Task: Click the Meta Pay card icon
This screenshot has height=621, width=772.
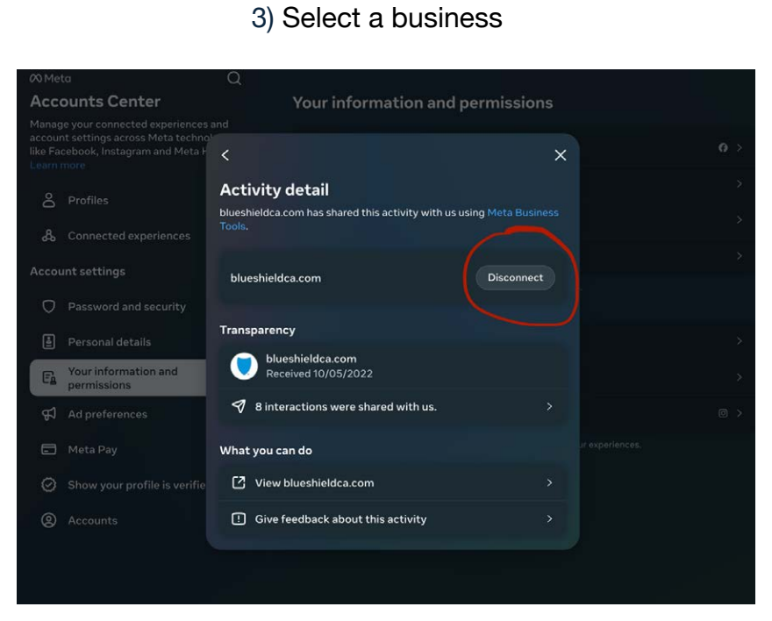Action: (x=49, y=450)
